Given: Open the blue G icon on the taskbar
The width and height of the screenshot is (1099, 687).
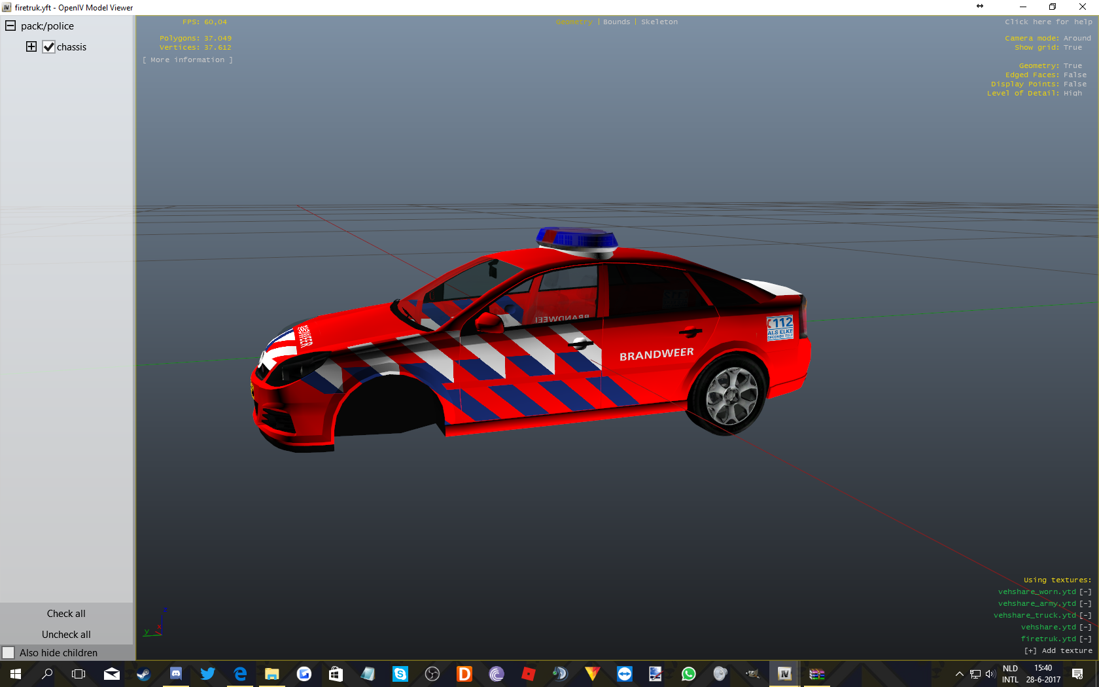Looking at the screenshot, I should (x=304, y=674).
